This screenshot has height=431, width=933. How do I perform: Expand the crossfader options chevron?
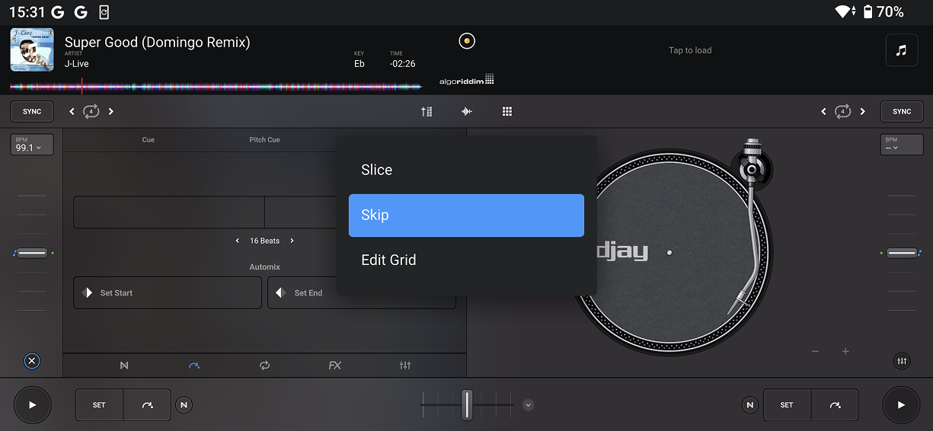click(x=529, y=405)
